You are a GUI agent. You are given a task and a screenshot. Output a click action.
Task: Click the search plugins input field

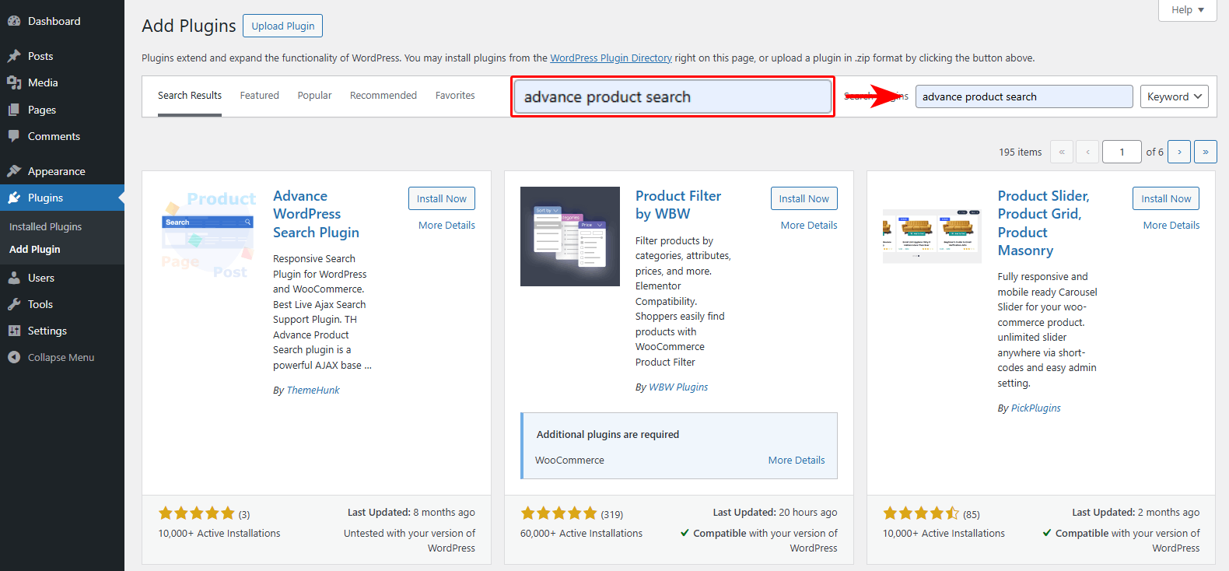pos(1024,96)
